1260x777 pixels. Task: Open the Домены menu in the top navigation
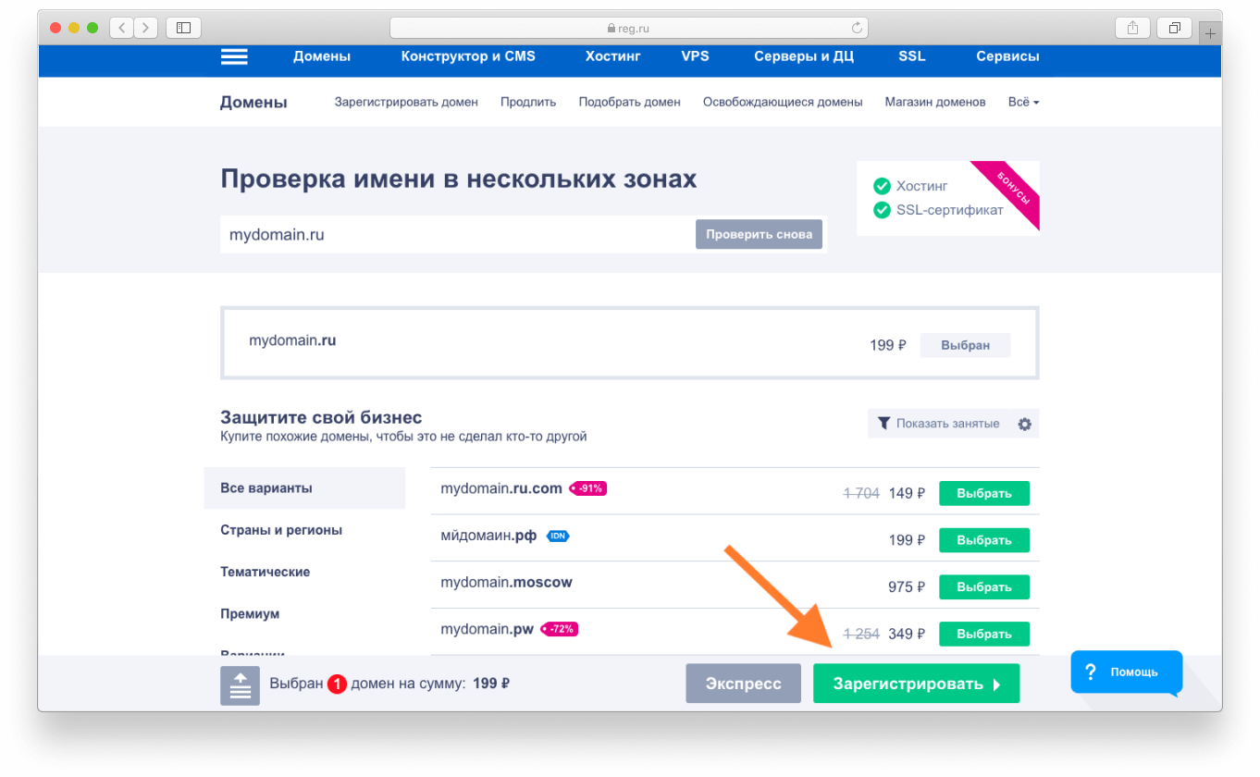tap(322, 56)
